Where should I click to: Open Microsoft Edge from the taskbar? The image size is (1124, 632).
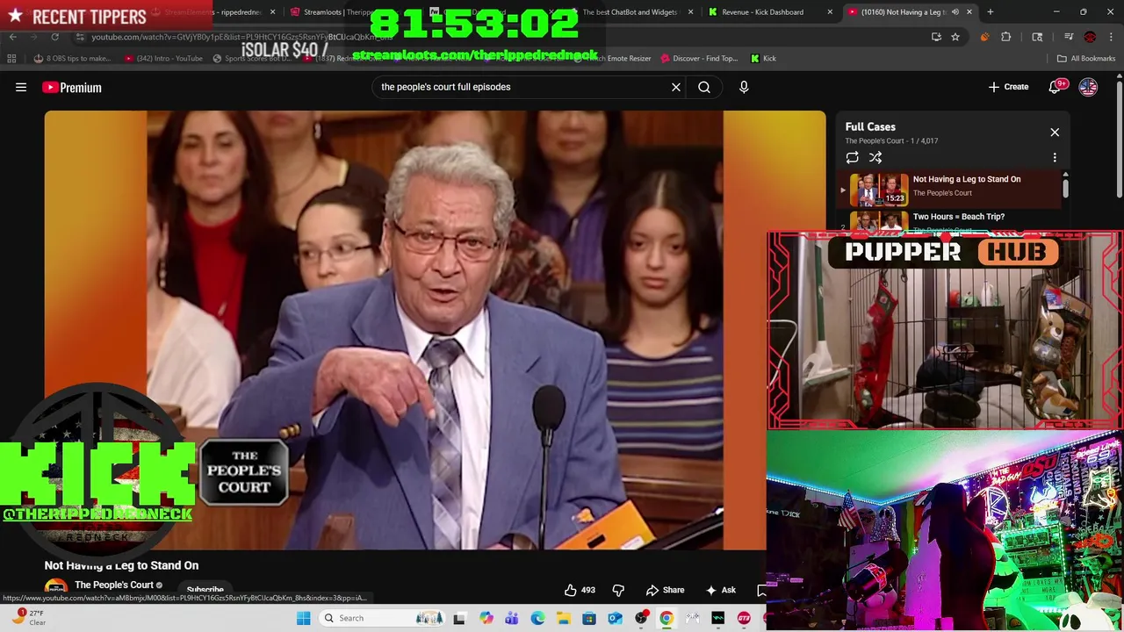[x=537, y=618]
